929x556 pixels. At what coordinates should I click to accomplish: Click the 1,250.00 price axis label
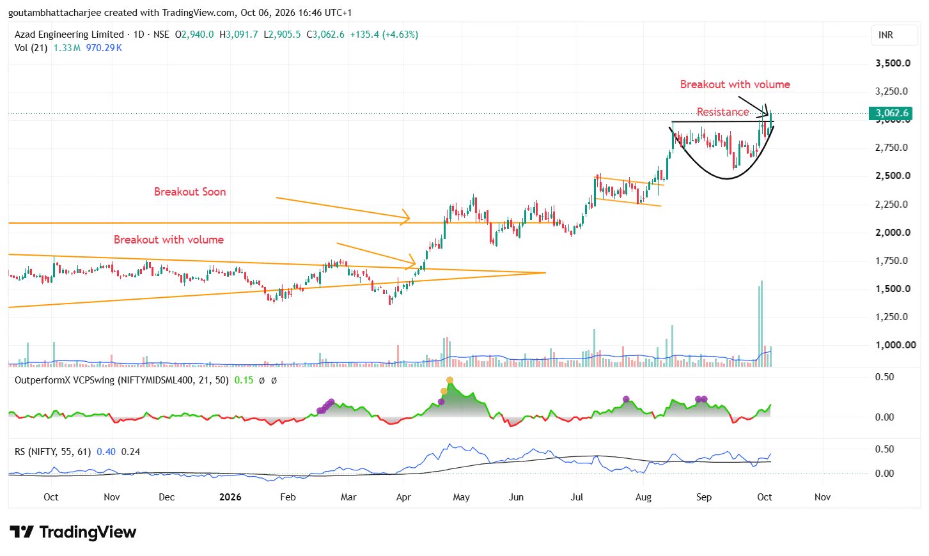point(893,317)
